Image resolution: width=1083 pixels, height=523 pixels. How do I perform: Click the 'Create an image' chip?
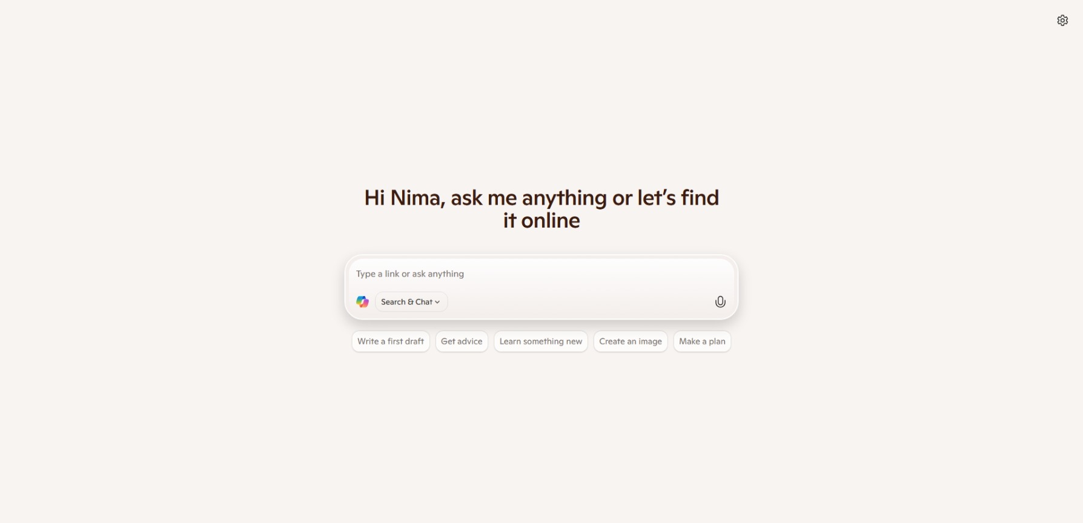point(631,341)
